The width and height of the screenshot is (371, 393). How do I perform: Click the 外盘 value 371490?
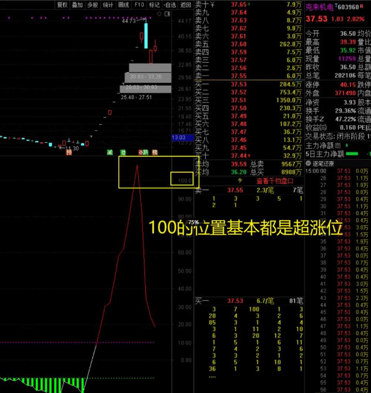click(345, 93)
